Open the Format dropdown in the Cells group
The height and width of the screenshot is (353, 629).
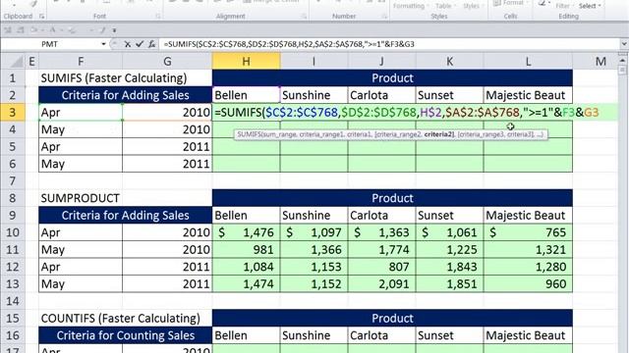pos(512,3)
